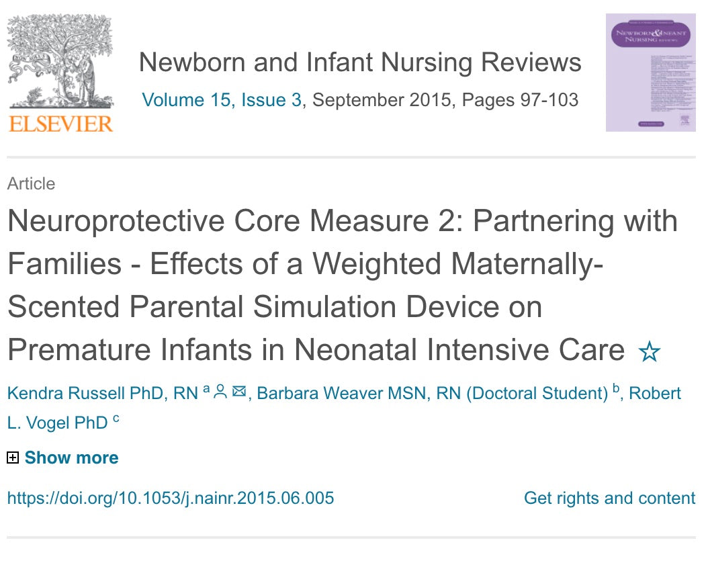Expand the Show more author details

point(71,458)
